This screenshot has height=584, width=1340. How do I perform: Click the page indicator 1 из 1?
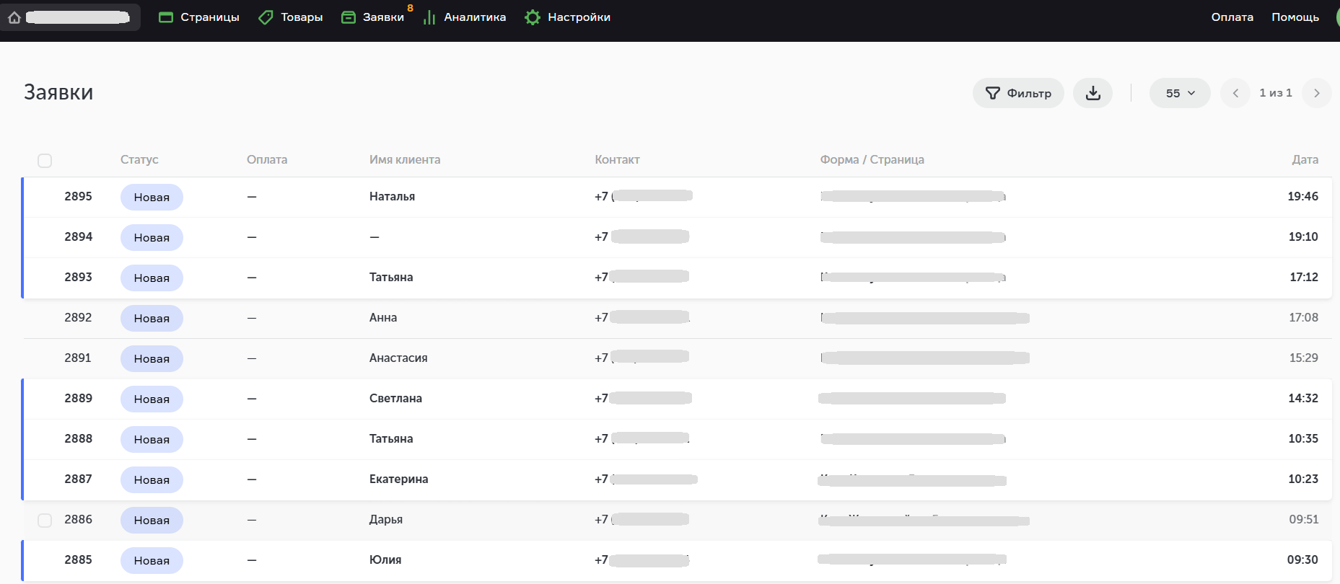pyautogui.click(x=1276, y=93)
